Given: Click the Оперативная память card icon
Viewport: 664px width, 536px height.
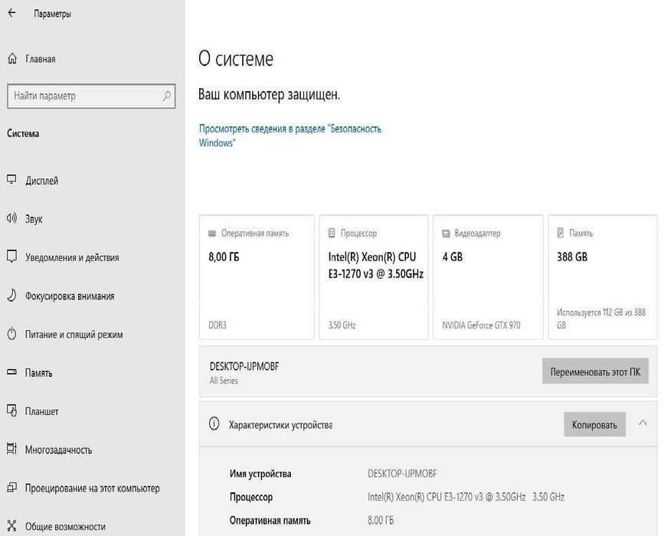Looking at the screenshot, I should point(212,234).
